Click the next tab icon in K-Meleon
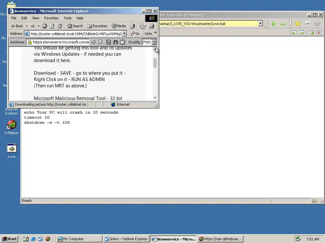Viewport: 325px width, 243px height. tap(302, 33)
